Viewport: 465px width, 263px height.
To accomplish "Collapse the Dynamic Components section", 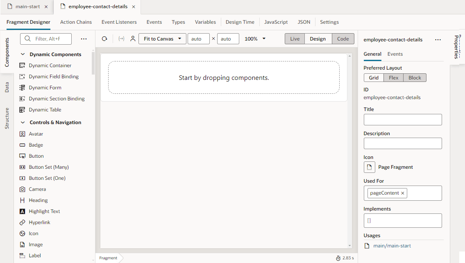I will click(23, 54).
